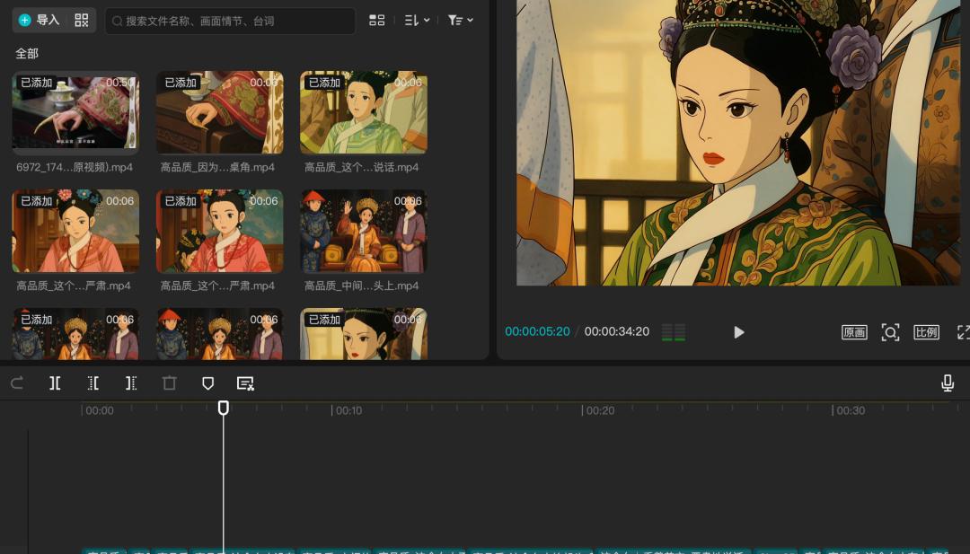Click the current timecode 00:00:05:20
970x554 pixels.
[537, 331]
